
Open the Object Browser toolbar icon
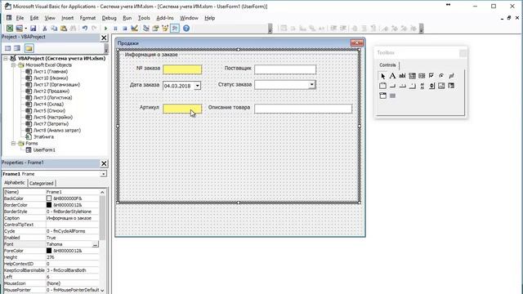(165, 29)
